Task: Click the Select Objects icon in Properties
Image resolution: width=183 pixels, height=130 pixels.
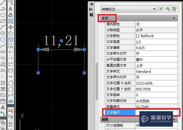Action: [x=168, y=9]
